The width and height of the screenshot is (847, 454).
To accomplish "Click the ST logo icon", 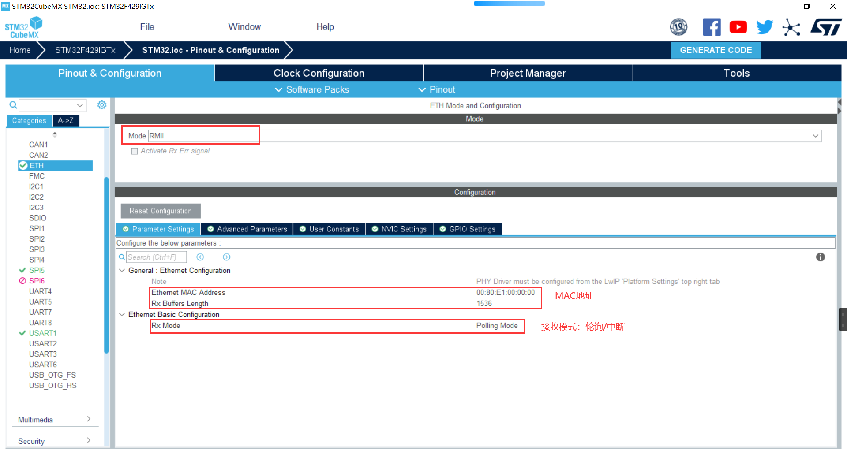I will pyautogui.click(x=826, y=27).
